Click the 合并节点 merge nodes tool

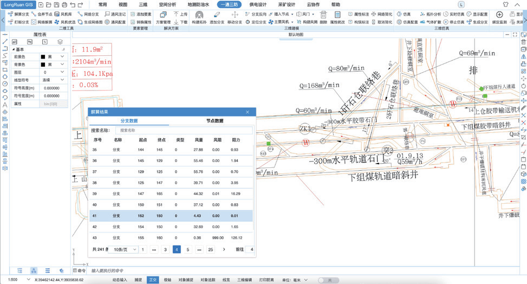42,14
